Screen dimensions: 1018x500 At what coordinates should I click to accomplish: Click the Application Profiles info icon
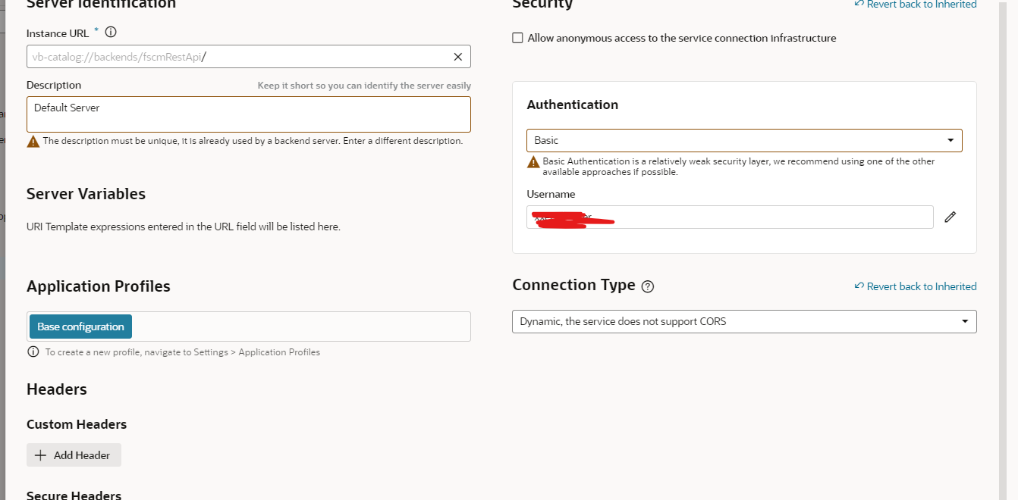click(x=33, y=352)
